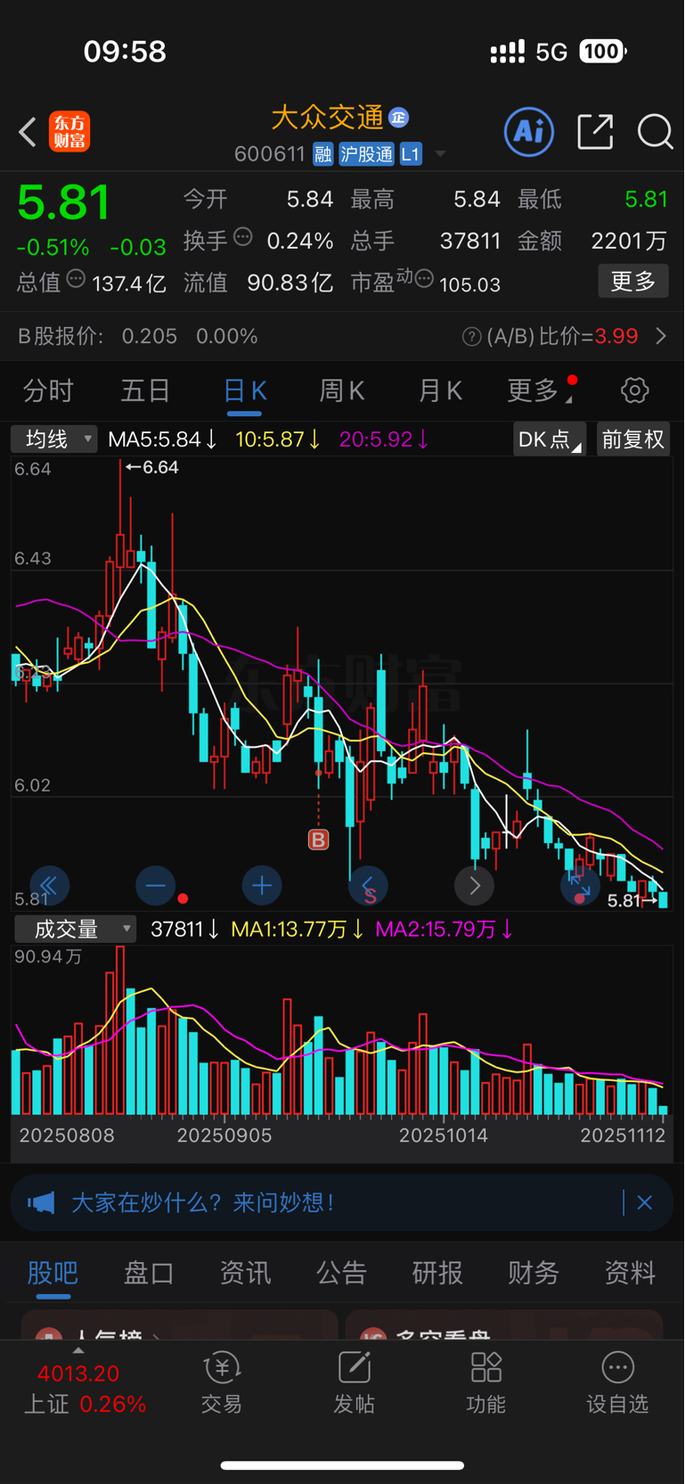Viewport: 685px width, 1484px height.
Task: Open the 更多 chart period menu
Action: [541, 390]
